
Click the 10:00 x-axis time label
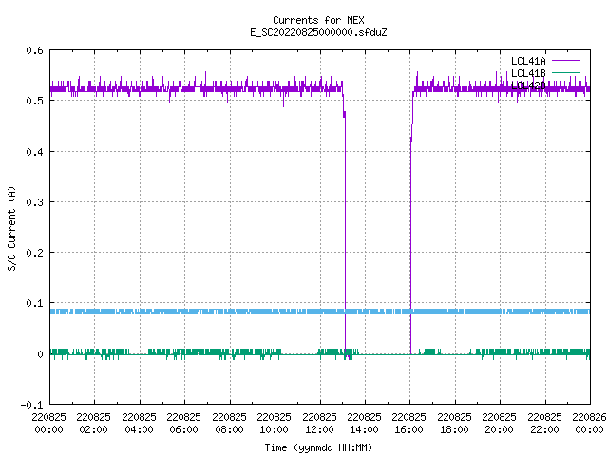click(274, 429)
